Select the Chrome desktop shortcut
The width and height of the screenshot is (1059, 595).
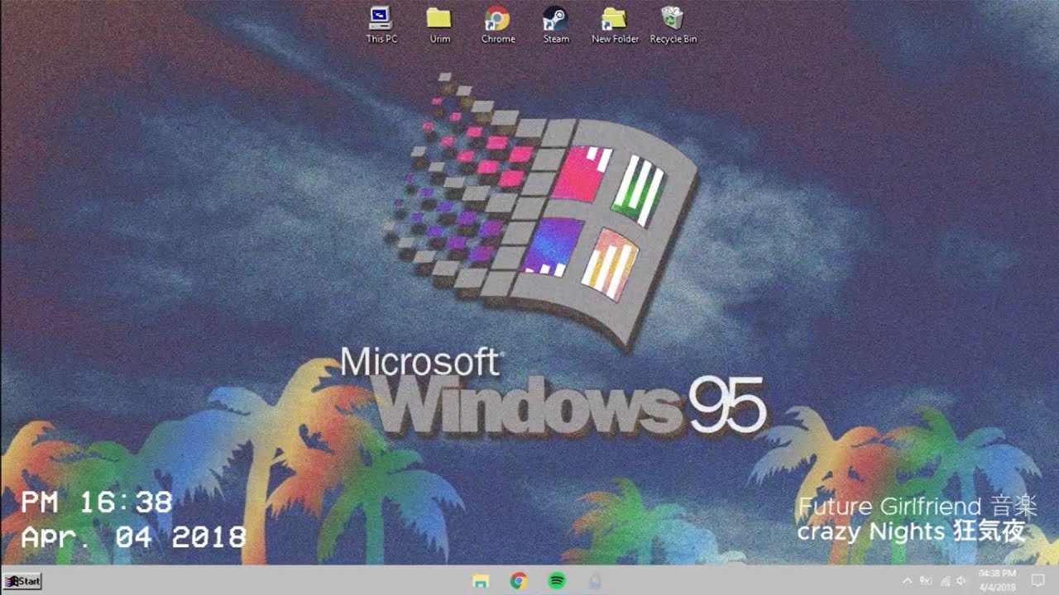[x=497, y=25]
